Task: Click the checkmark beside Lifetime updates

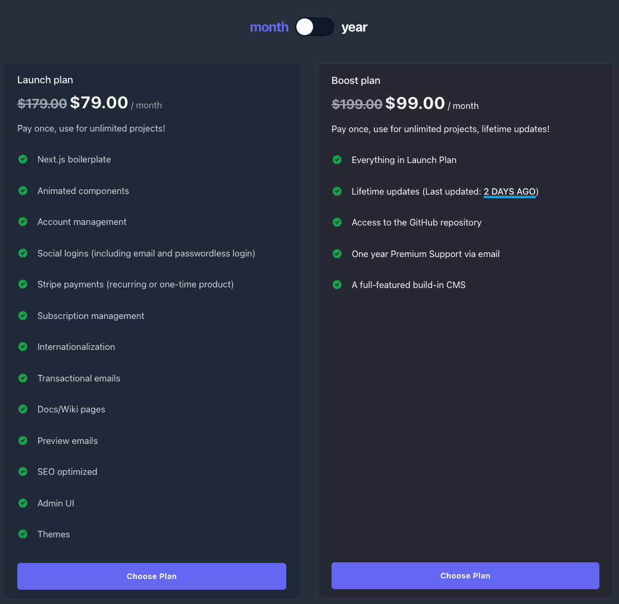Action: (337, 191)
